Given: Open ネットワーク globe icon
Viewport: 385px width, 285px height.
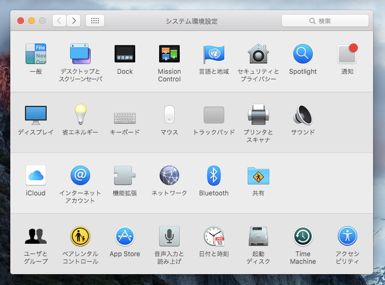Looking at the screenshot, I should [169, 175].
